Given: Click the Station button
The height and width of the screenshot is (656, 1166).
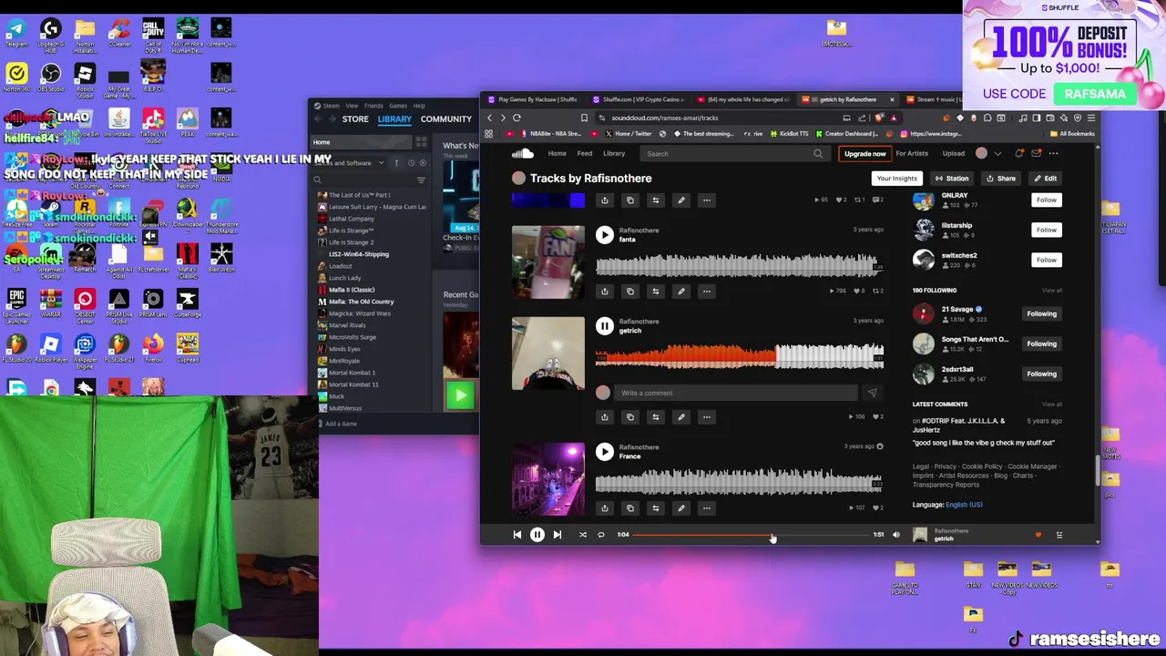Looking at the screenshot, I should point(952,179).
